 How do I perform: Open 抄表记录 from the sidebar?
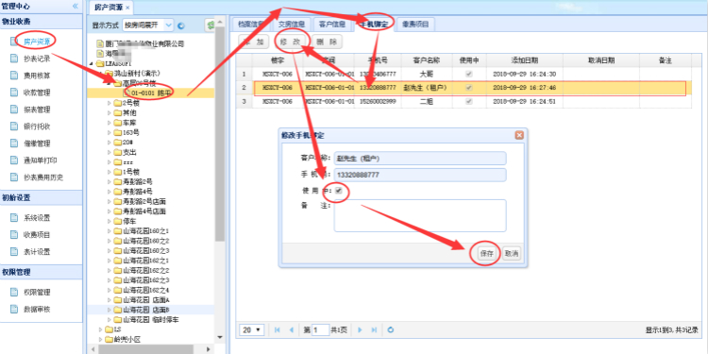37,59
